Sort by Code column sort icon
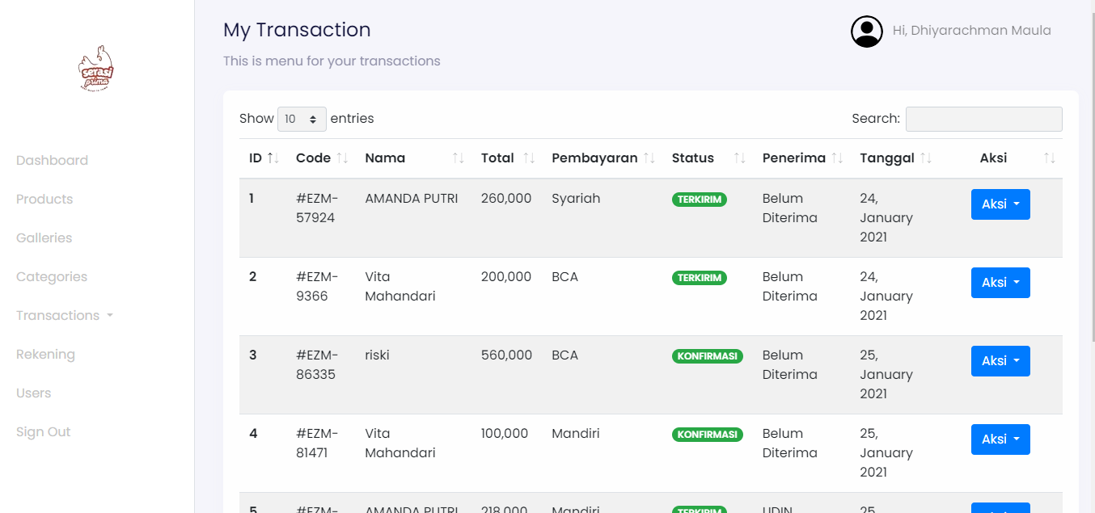The height and width of the screenshot is (513, 1095). click(x=342, y=158)
